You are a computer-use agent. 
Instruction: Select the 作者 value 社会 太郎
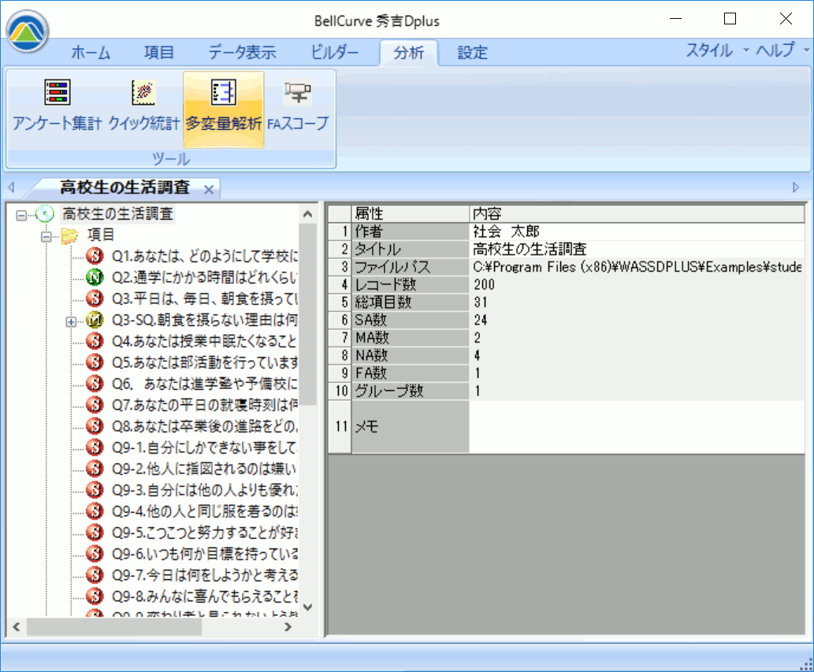point(637,232)
